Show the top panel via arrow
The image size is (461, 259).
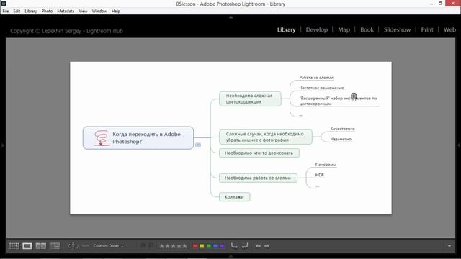point(230,17)
